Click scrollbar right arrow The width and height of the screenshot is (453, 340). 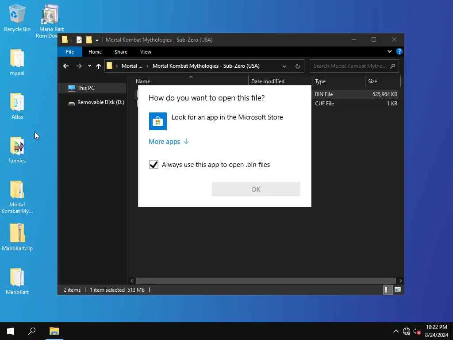[400, 281]
